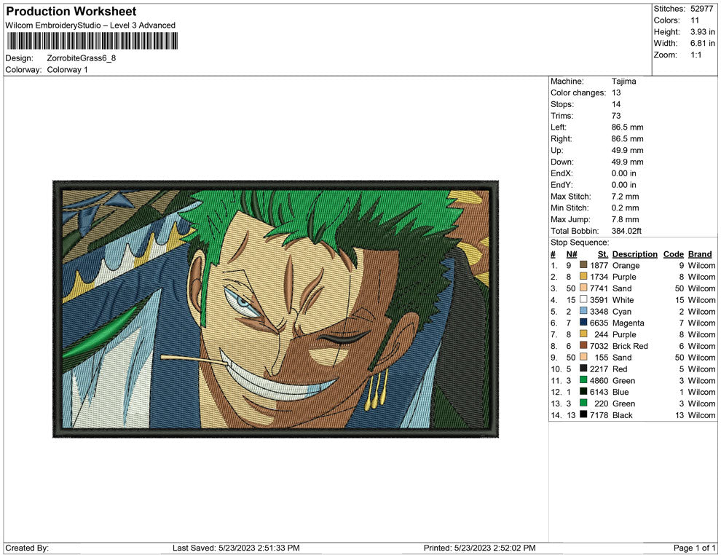
Task: Click the Black 7178 color swatch
Action: point(583,414)
